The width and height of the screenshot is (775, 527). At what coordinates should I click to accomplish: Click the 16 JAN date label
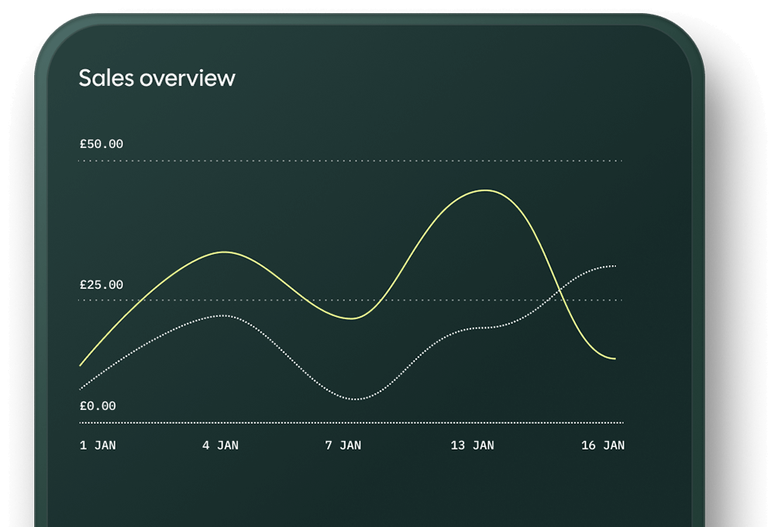(x=603, y=446)
